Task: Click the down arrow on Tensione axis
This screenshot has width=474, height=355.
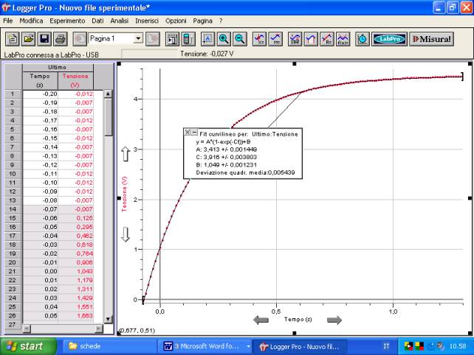Action: (x=126, y=234)
